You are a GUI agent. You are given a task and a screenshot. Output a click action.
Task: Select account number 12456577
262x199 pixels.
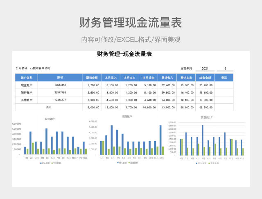coord(60,100)
